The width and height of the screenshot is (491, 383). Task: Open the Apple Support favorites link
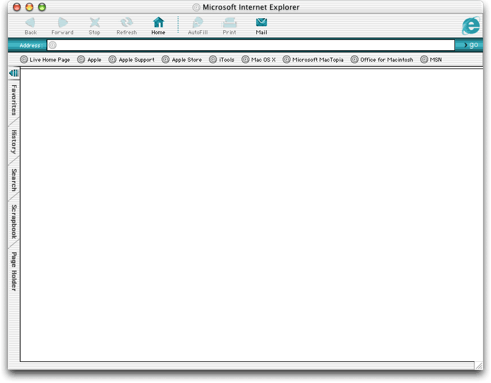(132, 59)
